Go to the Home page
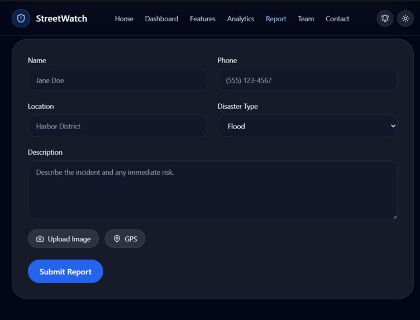The height and width of the screenshot is (320, 420). [124, 19]
